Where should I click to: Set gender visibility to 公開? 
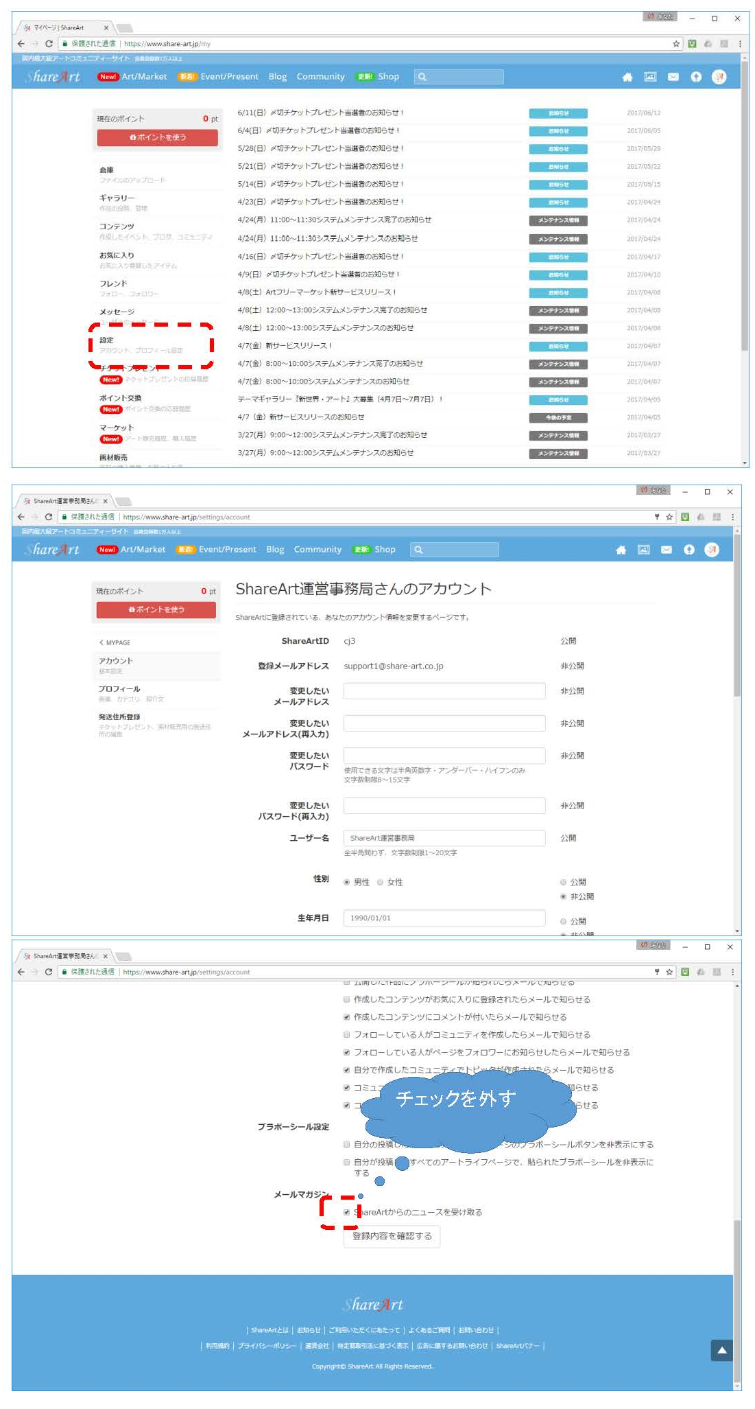[x=563, y=883]
